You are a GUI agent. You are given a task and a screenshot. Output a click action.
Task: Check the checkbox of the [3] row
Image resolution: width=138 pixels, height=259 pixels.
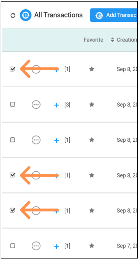(12, 105)
